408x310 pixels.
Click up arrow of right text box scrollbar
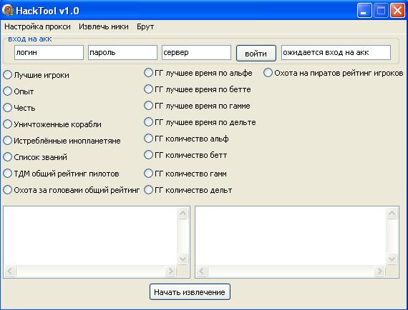point(392,214)
